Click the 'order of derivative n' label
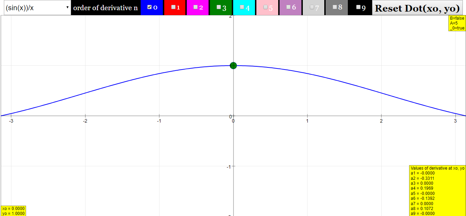 click(106, 8)
